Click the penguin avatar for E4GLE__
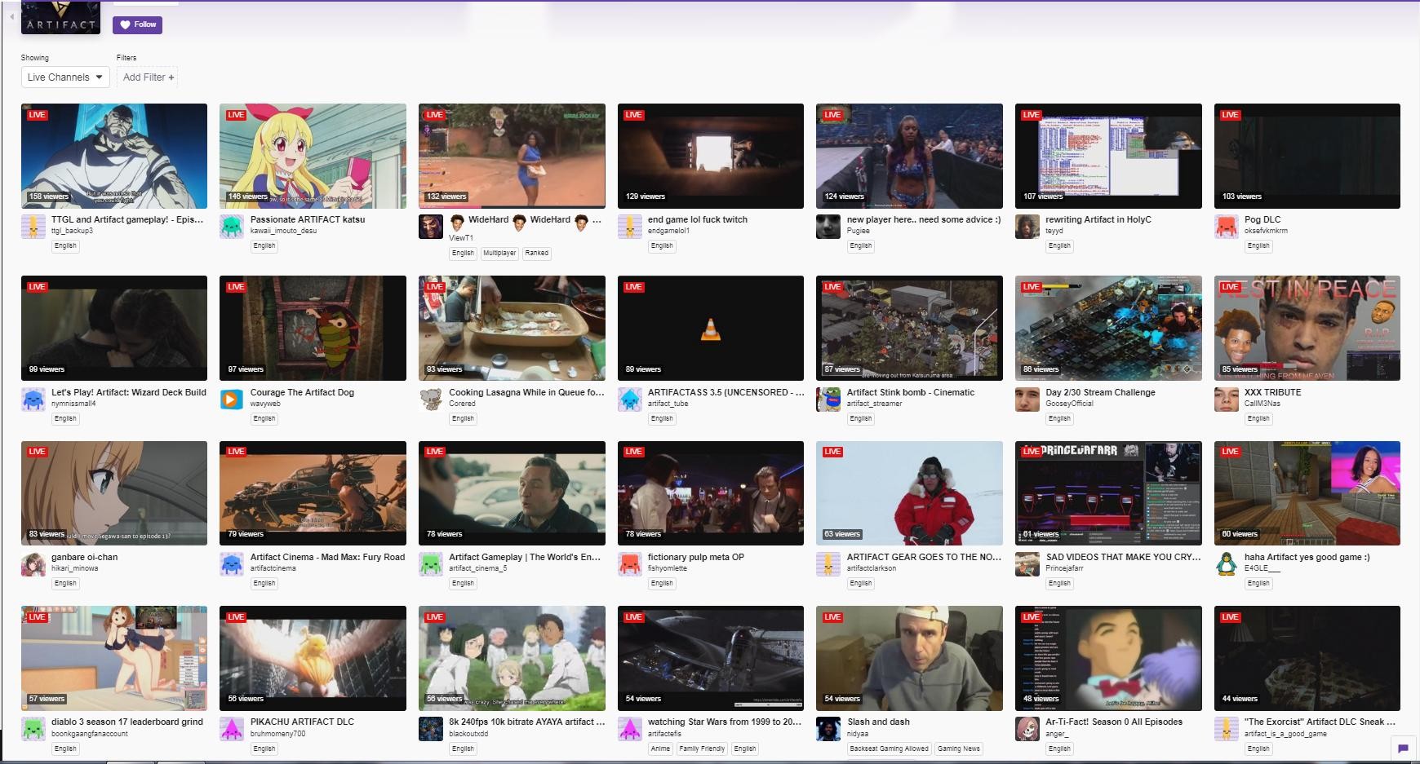 [1226, 564]
